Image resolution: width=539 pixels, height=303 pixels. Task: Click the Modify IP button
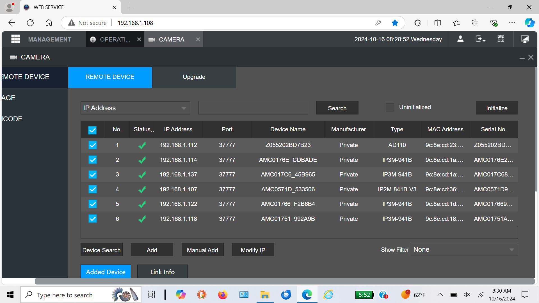253,250
